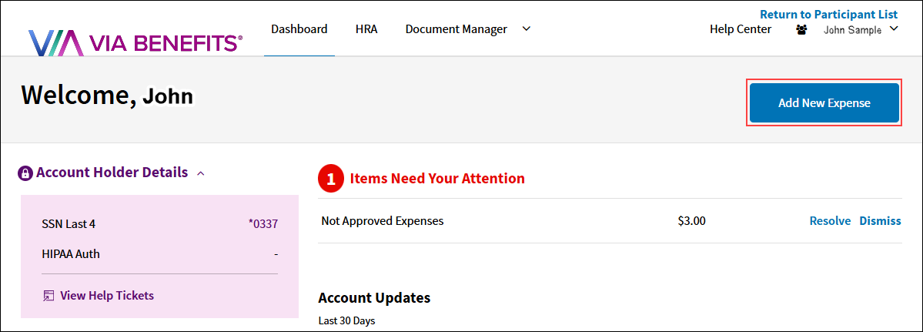Click the Items Need Your Attention heading

click(437, 179)
